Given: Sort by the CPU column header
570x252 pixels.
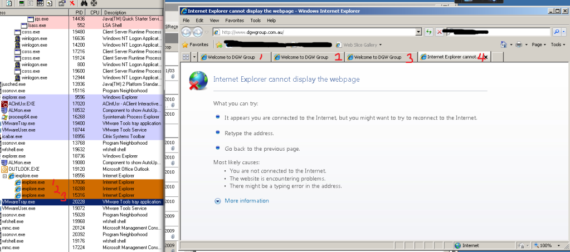Looking at the screenshot, I should coord(95,12).
